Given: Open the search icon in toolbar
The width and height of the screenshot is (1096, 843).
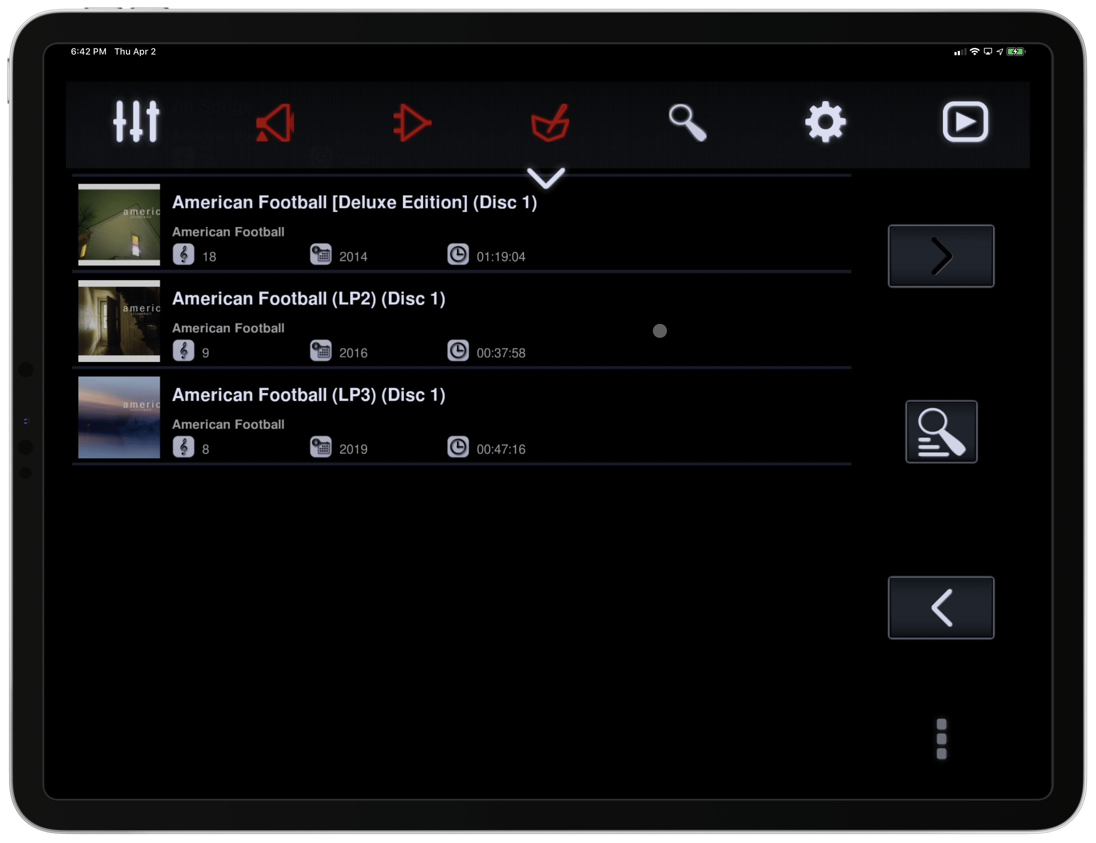Looking at the screenshot, I should (687, 120).
